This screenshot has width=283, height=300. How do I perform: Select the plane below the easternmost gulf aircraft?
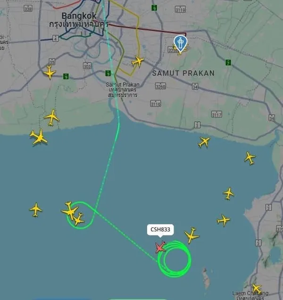click(228, 193)
